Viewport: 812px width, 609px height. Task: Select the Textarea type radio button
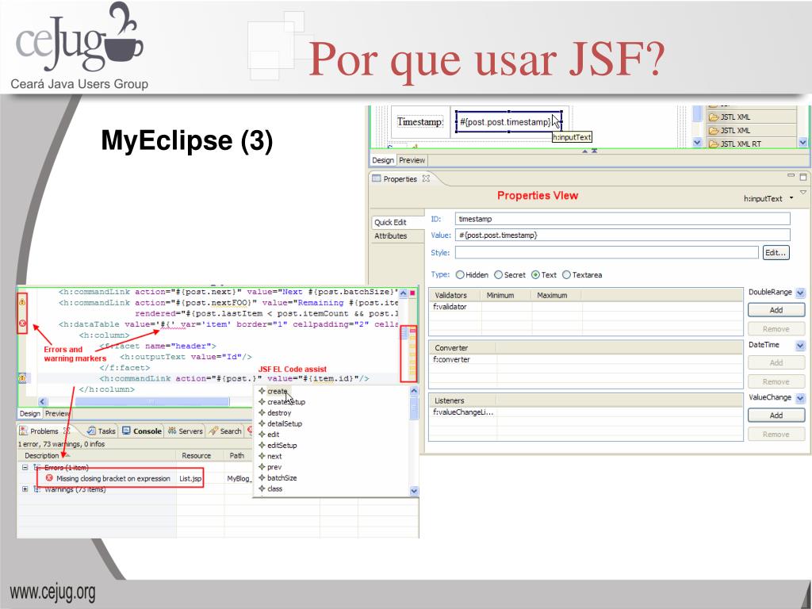point(566,275)
